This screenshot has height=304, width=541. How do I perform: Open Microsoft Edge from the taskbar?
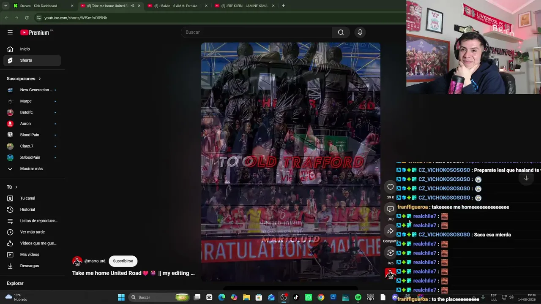coord(221,297)
